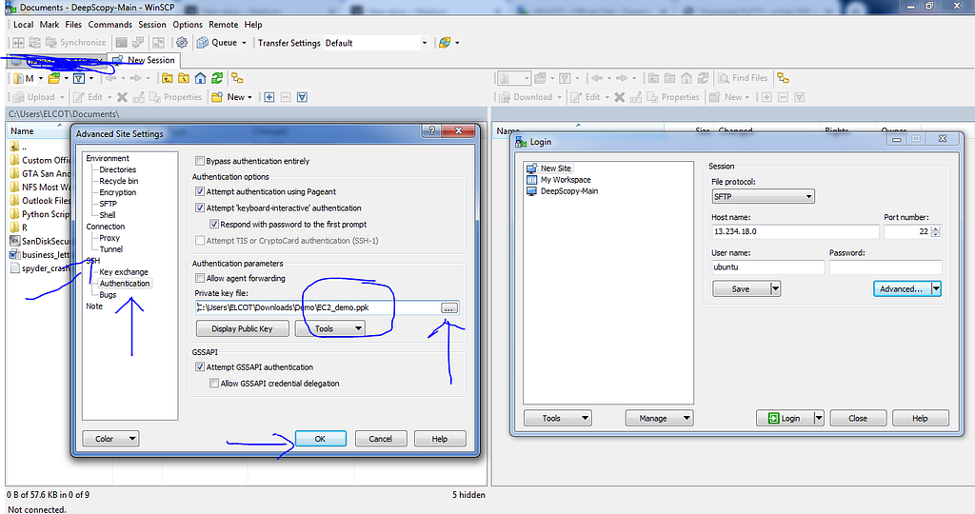Click the Password input field
The width and height of the screenshot is (975, 514).
[x=885, y=267]
